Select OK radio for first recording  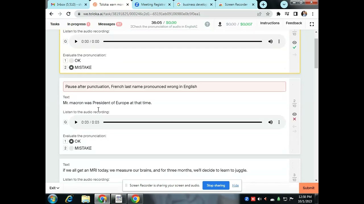click(71, 61)
